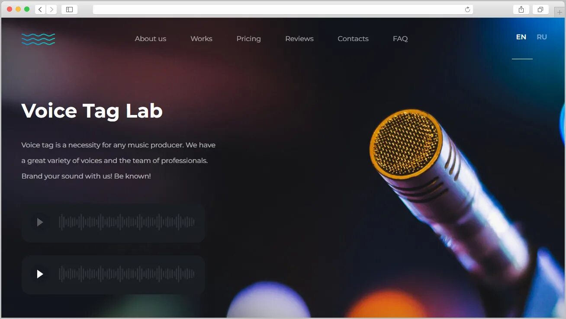This screenshot has width=566, height=319.
Task: Open the Contacts page link
Action: click(x=353, y=39)
